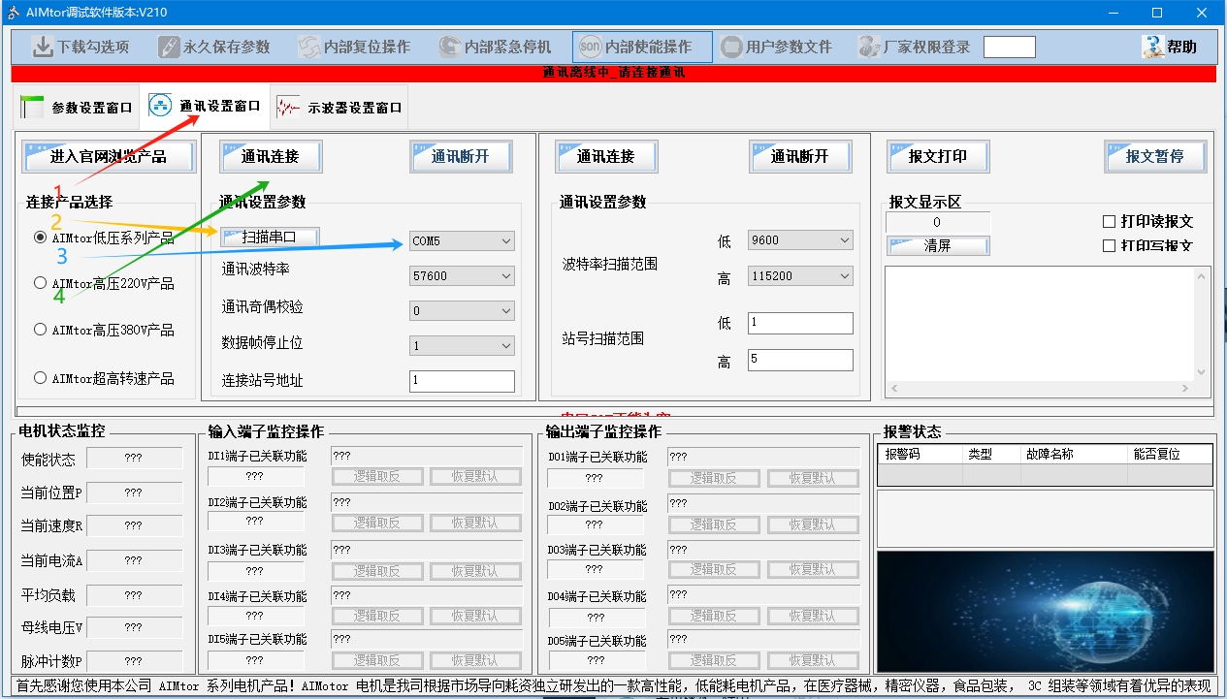Image resolution: width=1227 pixels, height=699 pixels.
Task: Toggle 内部使能操作 SON enable icon
Action: (590, 47)
